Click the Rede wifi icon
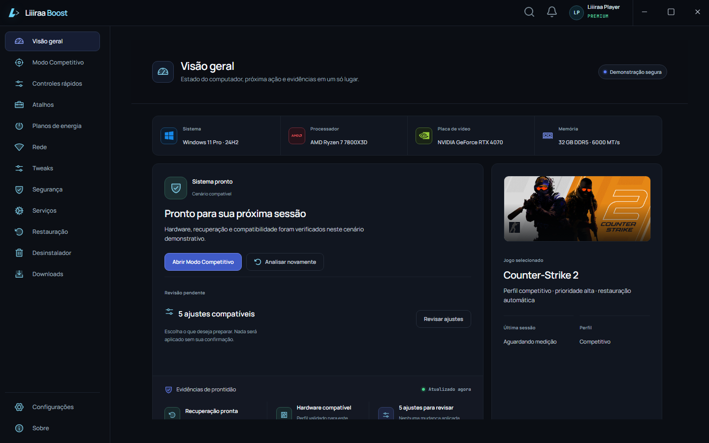The image size is (709, 443). [19, 147]
